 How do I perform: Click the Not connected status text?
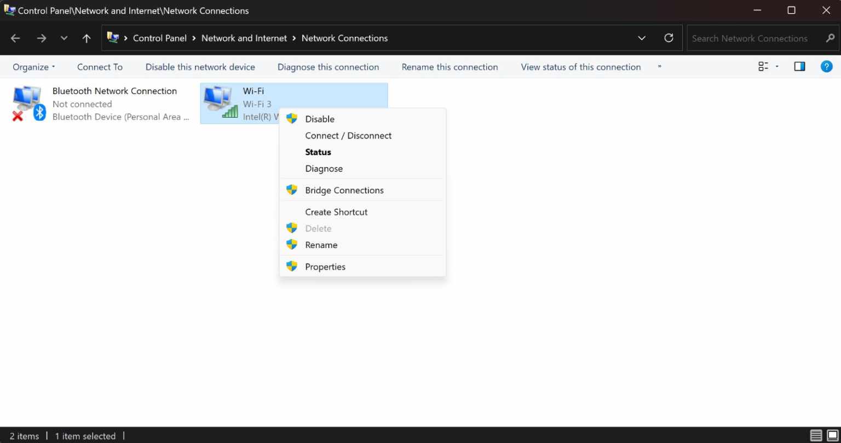pos(82,104)
